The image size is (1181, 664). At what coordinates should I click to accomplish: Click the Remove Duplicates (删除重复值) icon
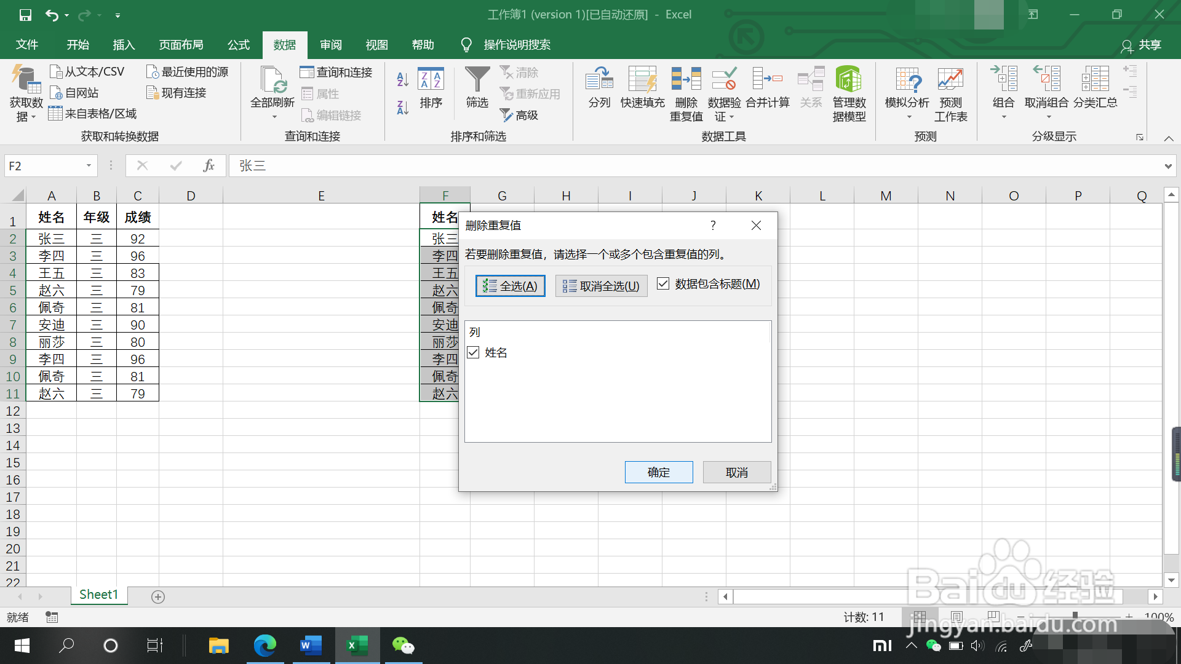click(x=686, y=80)
